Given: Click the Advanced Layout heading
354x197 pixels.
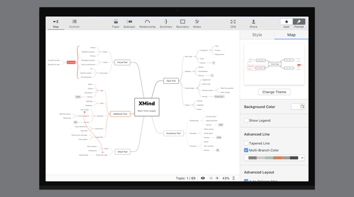Looking at the screenshot, I should [x=259, y=172].
